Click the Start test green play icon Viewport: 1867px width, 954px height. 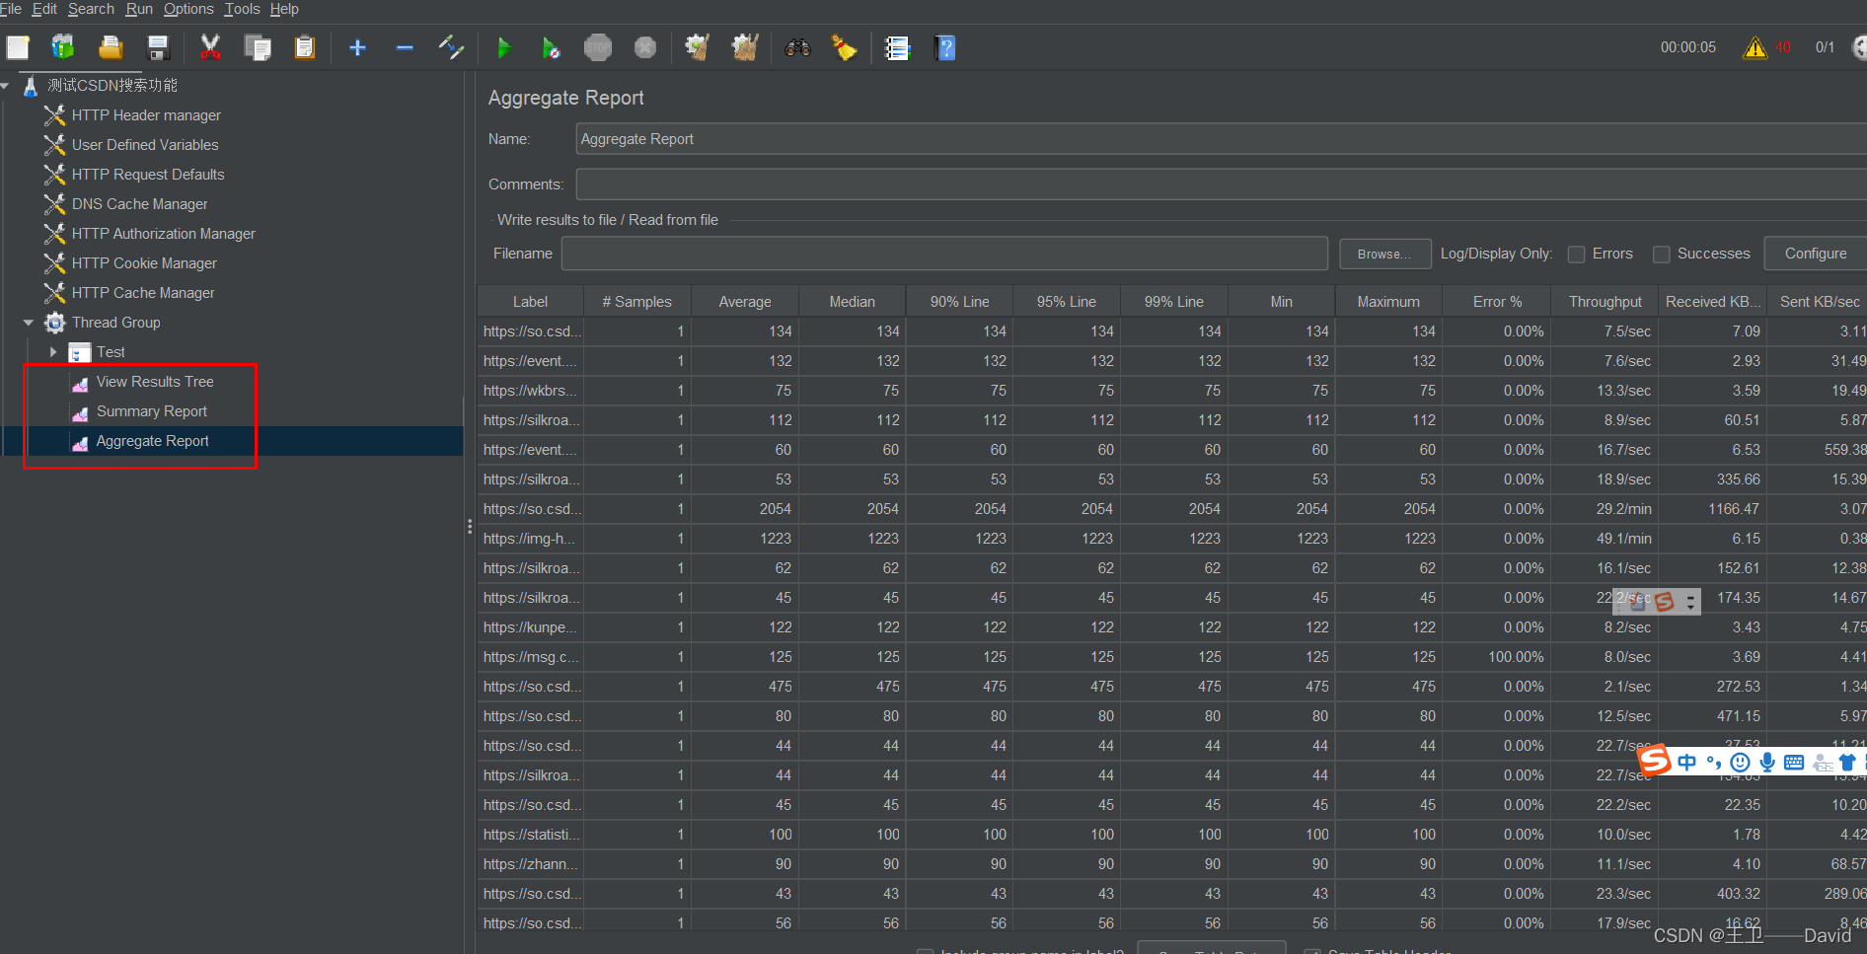click(x=503, y=47)
